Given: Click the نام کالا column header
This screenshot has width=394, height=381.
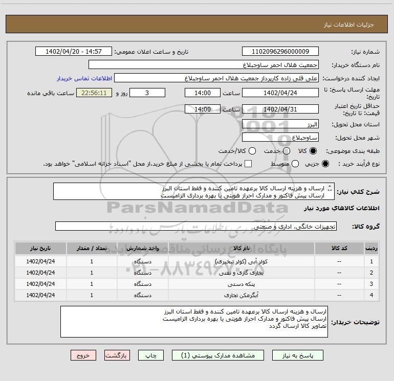Looking at the screenshot, I should (x=241, y=248).
